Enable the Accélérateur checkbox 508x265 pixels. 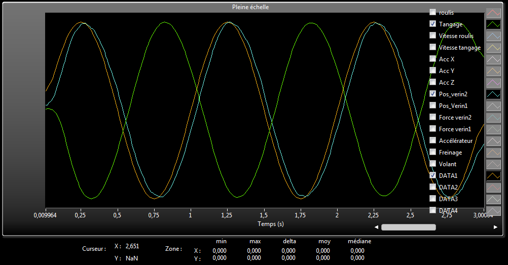pyautogui.click(x=432, y=140)
